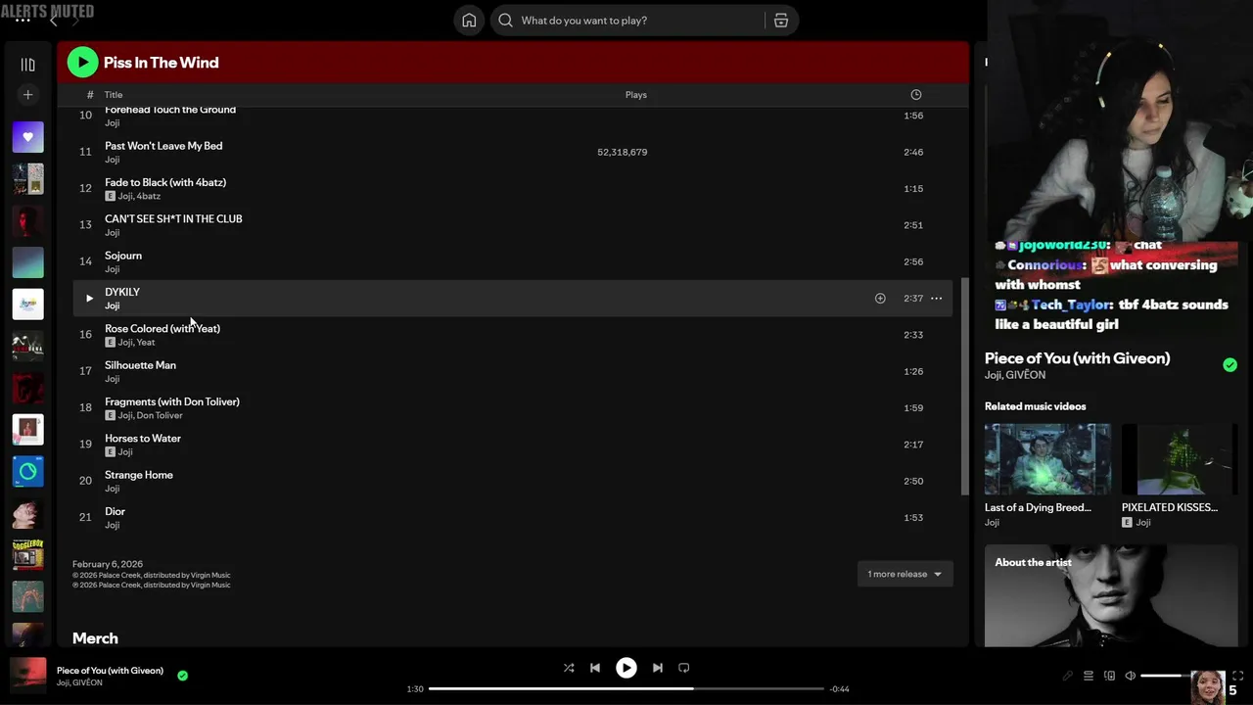Click play count 52,318,679
This screenshot has width=1253, height=705.
[622, 152]
